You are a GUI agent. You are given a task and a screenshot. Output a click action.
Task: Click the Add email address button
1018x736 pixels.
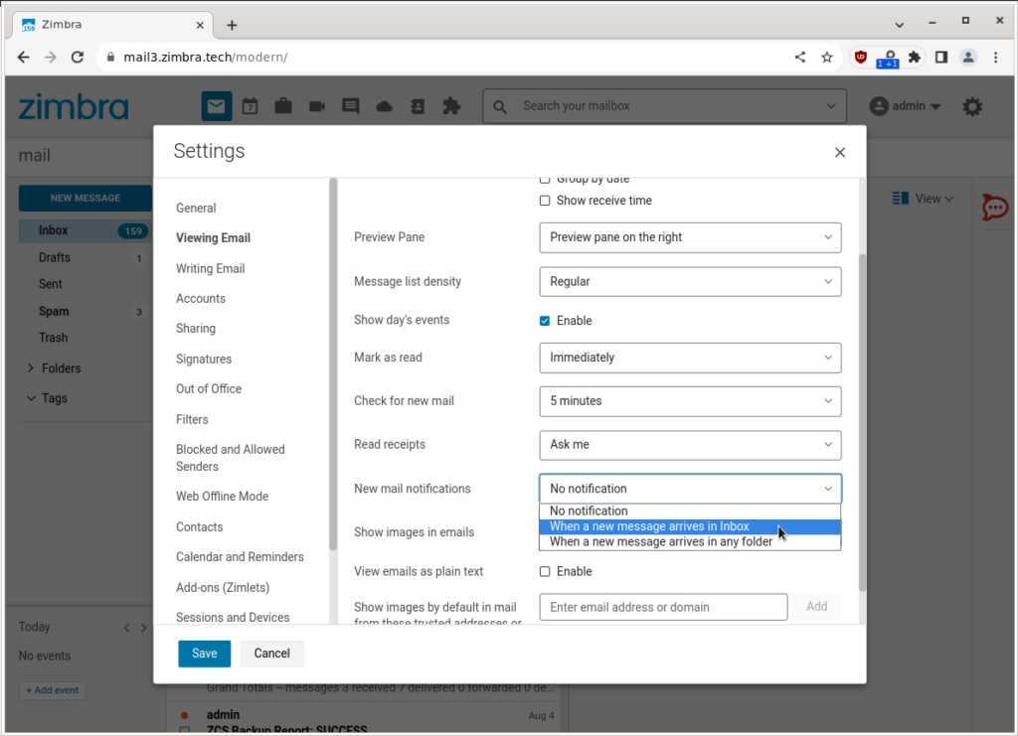click(816, 606)
